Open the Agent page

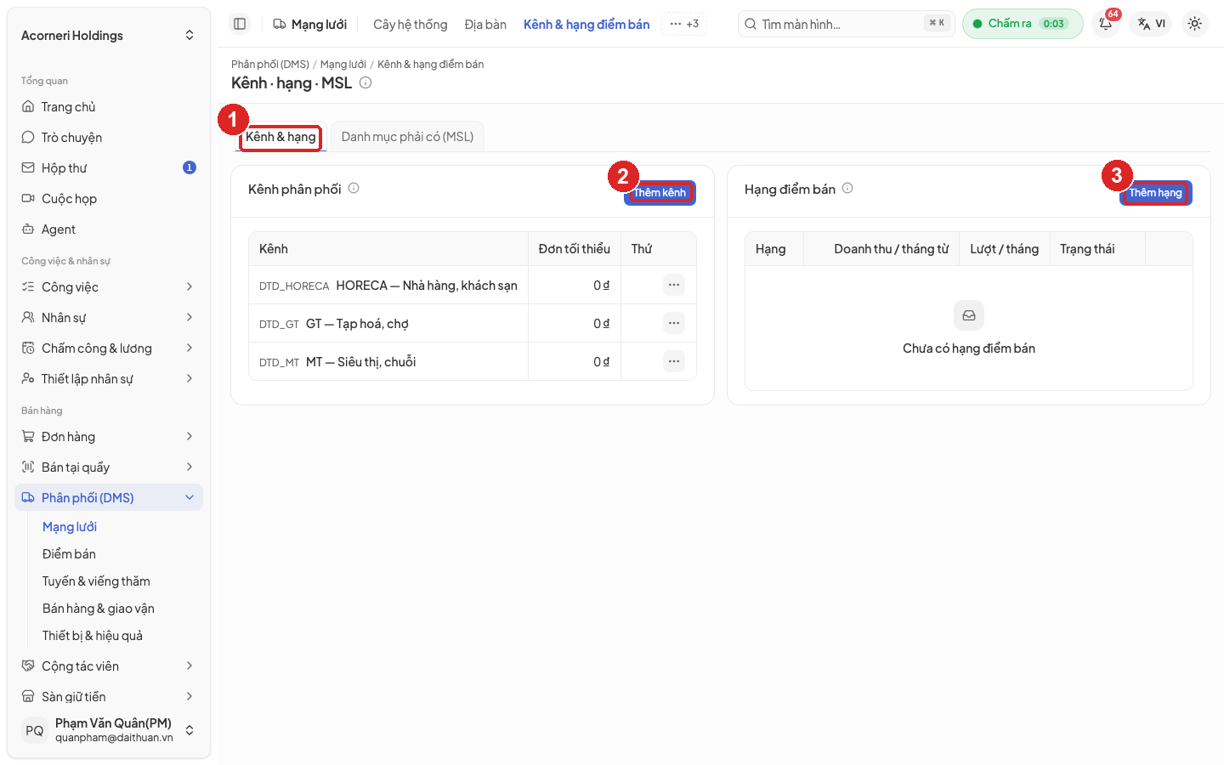coord(109,229)
